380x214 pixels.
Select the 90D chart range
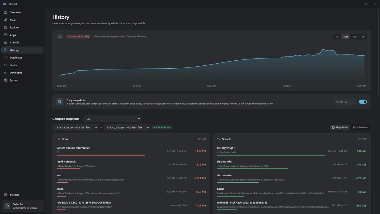(355, 37)
